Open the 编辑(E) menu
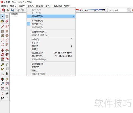This screenshot has height=113, width=133. pyautogui.click(x=13, y=6)
